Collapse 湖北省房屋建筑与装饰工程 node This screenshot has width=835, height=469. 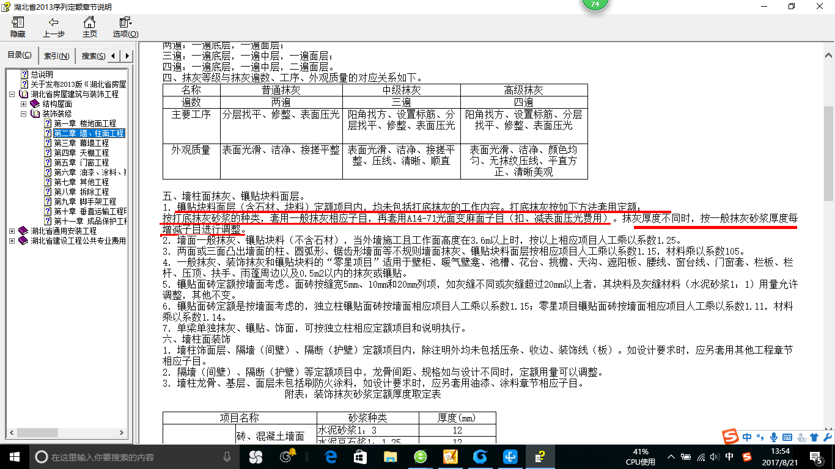[x=13, y=95]
